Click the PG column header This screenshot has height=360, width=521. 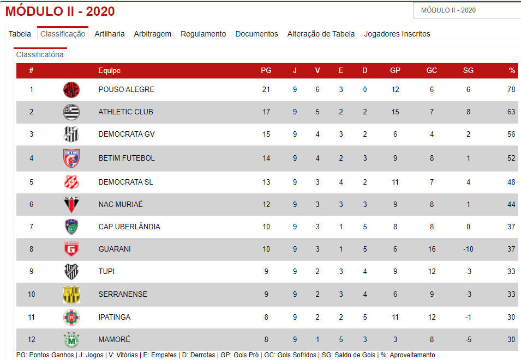[266, 70]
